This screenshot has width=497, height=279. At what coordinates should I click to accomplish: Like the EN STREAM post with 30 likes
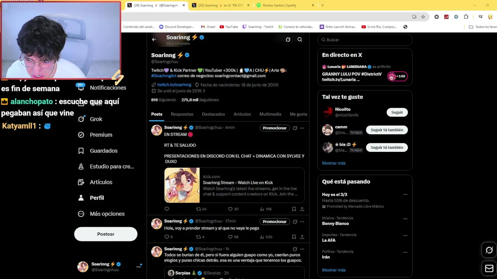click(x=233, y=209)
